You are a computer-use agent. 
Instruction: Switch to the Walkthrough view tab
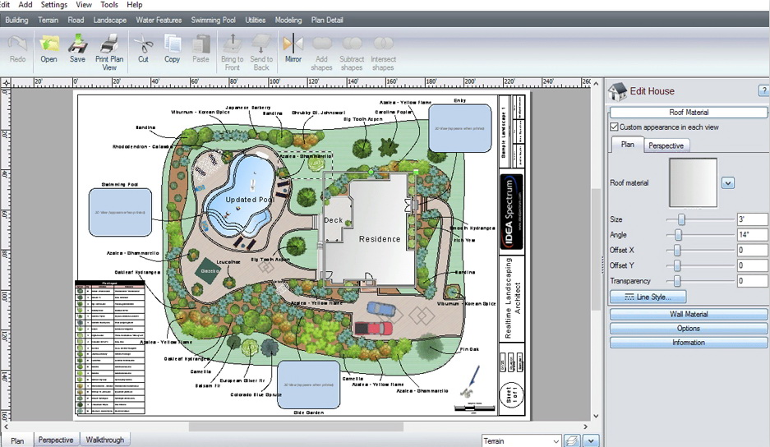click(104, 440)
